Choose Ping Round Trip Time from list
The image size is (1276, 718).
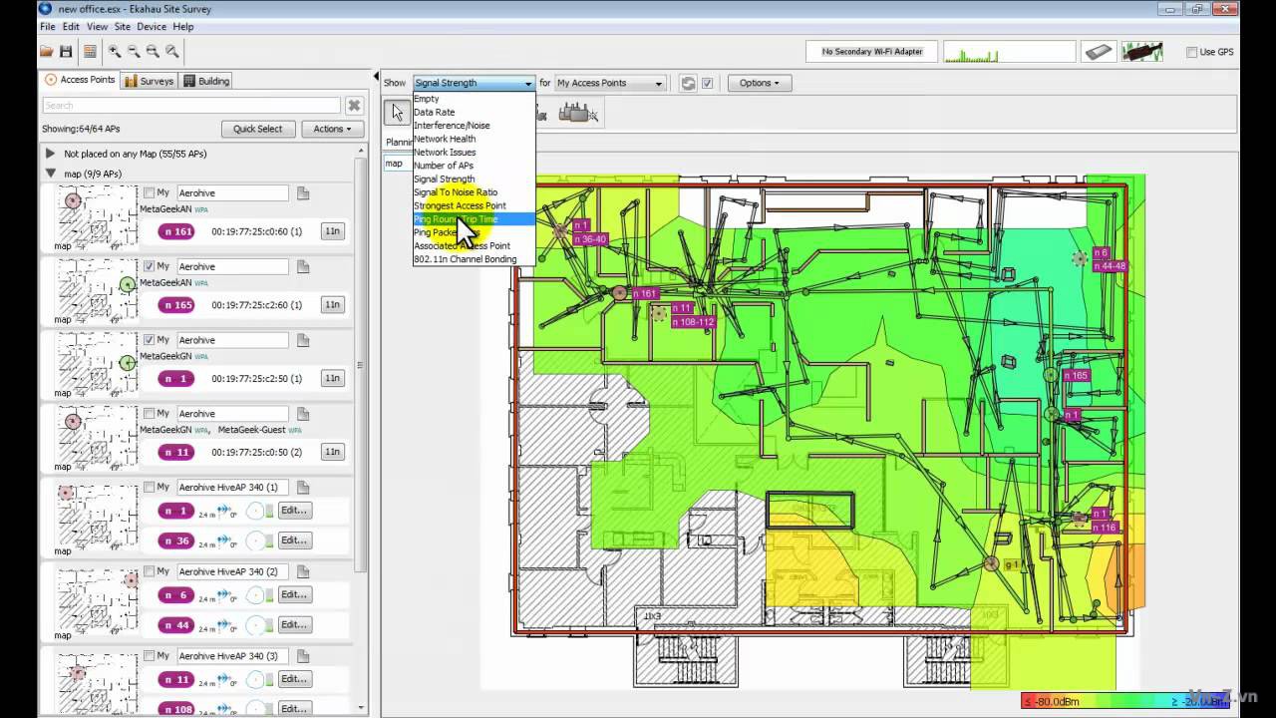click(456, 219)
